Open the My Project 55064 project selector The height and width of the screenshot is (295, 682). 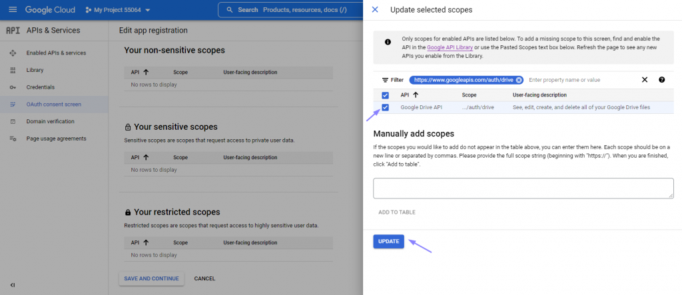point(118,9)
